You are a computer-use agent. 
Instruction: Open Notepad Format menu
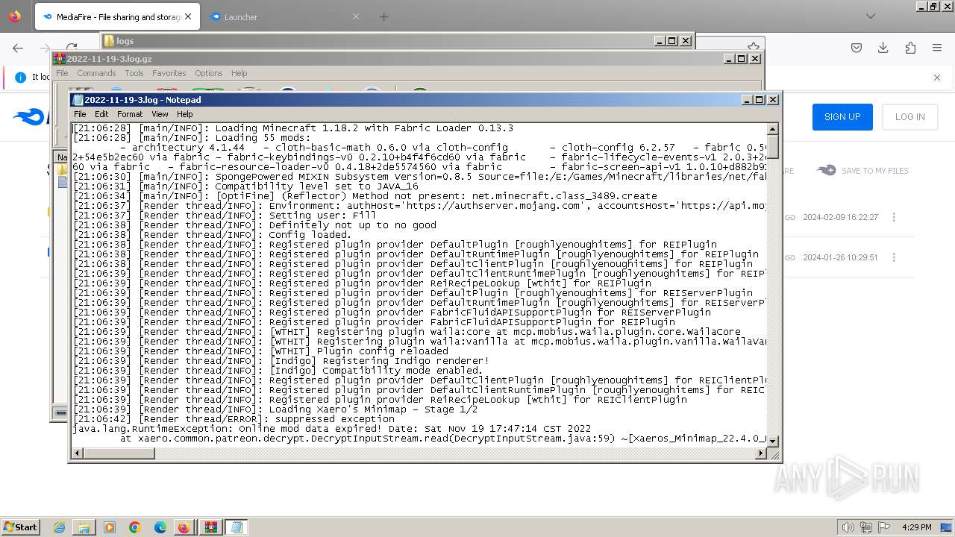[129, 114]
